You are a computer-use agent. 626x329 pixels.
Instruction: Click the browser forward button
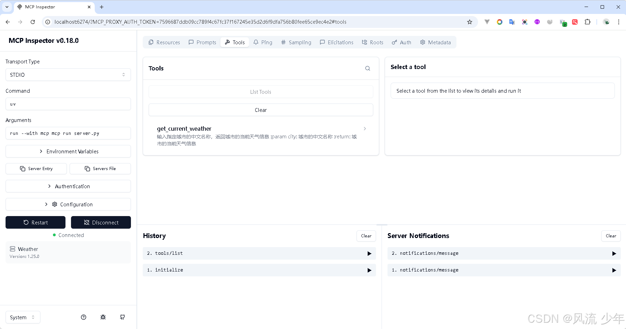click(x=20, y=22)
